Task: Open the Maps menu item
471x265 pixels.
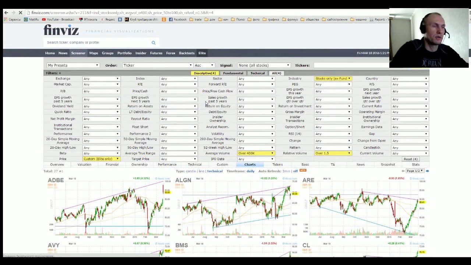Action: click(x=93, y=53)
